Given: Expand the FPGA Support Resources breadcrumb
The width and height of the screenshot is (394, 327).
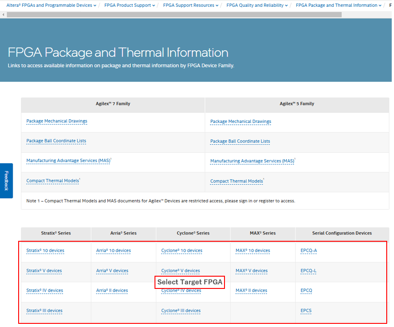Looking at the screenshot, I should point(190,5).
